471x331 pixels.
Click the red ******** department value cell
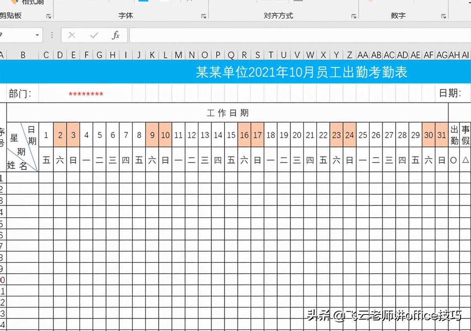[x=86, y=93]
